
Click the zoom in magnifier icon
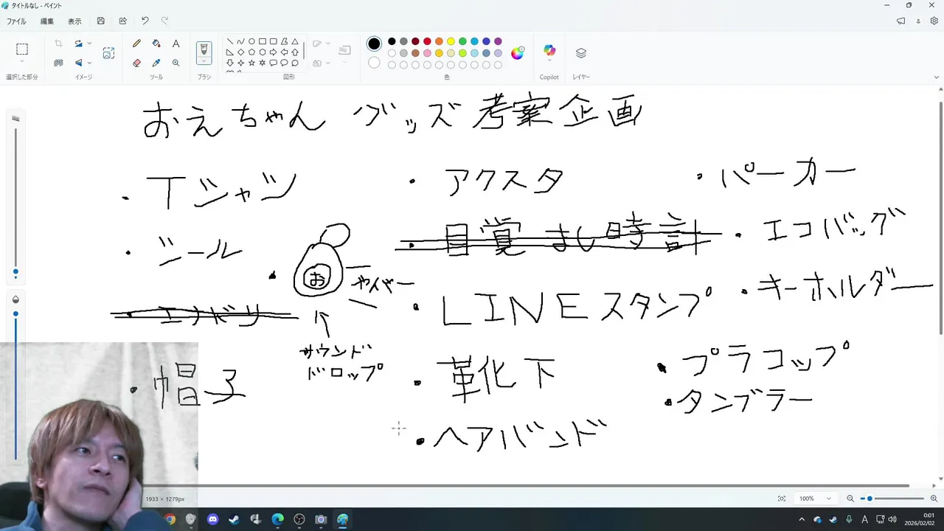(x=934, y=499)
